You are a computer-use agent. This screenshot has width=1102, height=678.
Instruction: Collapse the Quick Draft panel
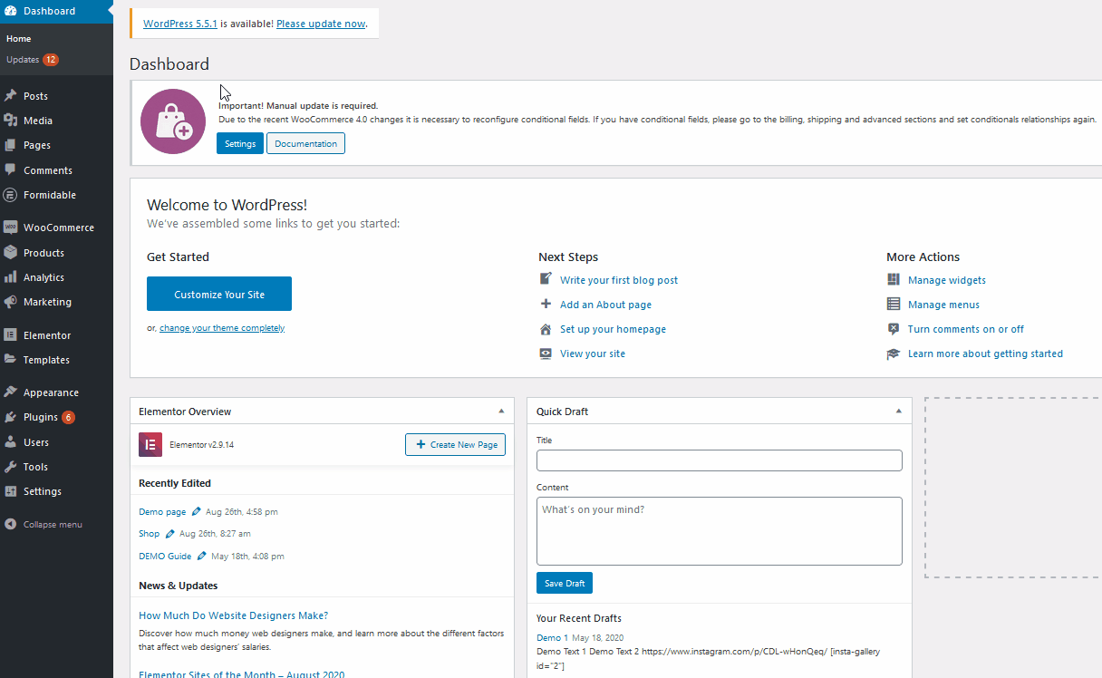pos(898,411)
